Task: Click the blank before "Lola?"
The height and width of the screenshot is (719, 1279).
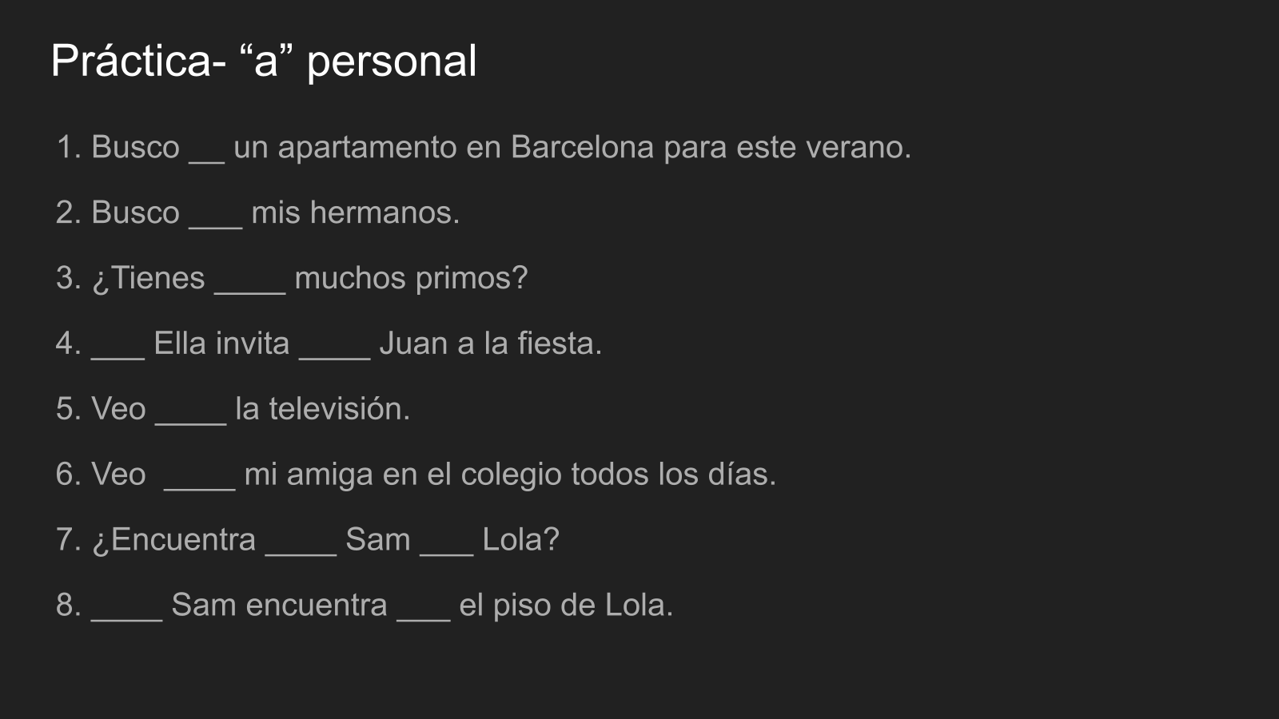Action: (447, 550)
